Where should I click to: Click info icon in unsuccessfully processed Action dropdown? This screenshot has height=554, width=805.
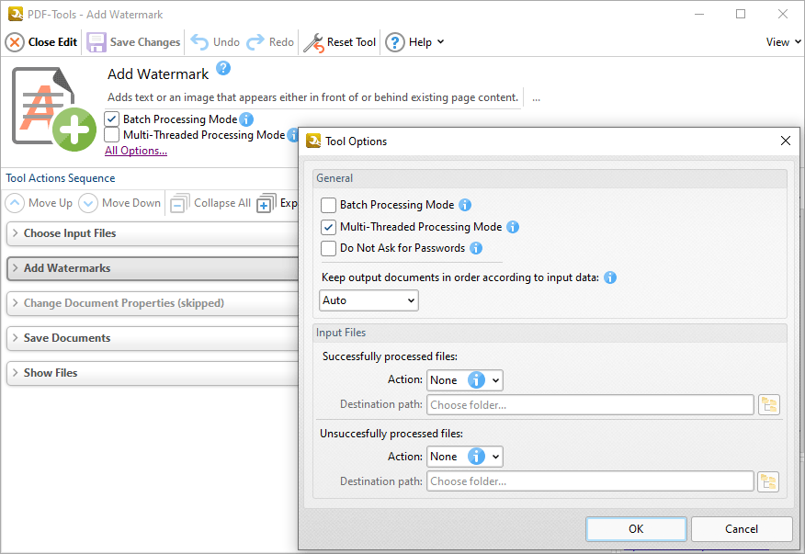coord(476,457)
